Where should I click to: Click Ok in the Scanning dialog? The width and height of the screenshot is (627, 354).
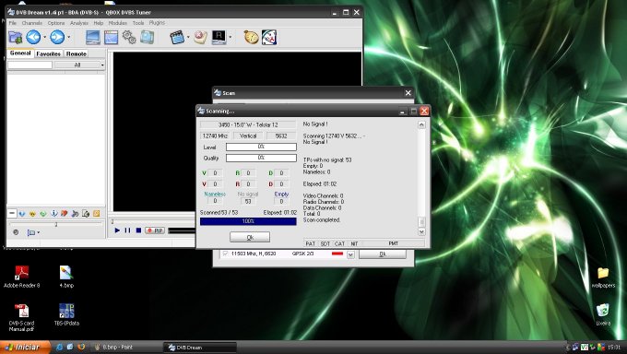(x=250, y=237)
